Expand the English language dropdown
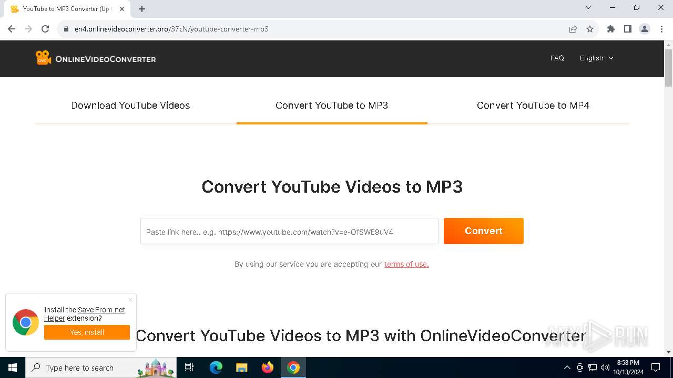The width and height of the screenshot is (673, 378). click(596, 58)
